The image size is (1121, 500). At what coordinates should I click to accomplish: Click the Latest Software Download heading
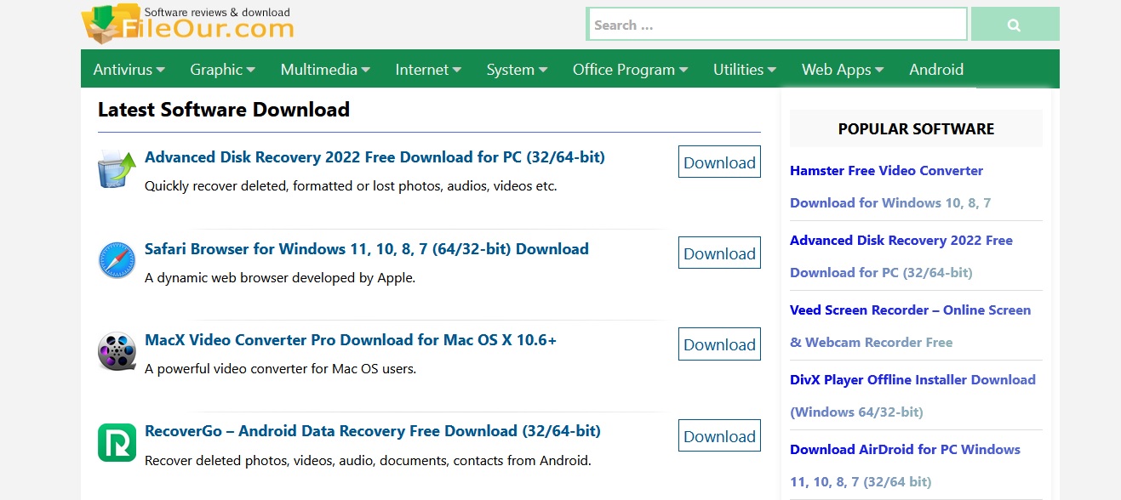point(224,110)
